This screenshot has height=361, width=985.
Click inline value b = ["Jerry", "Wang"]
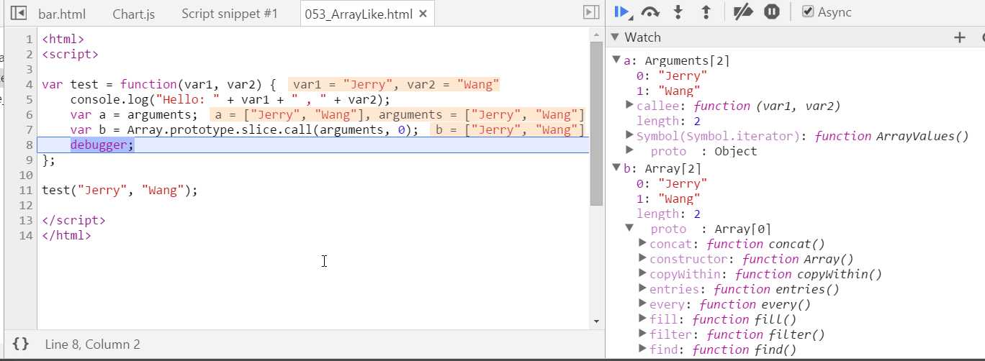tap(509, 130)
